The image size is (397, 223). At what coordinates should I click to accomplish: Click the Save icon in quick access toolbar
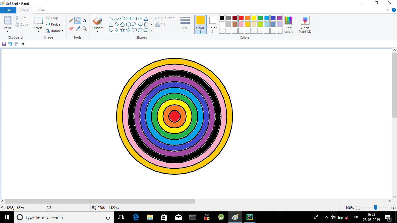4,44
